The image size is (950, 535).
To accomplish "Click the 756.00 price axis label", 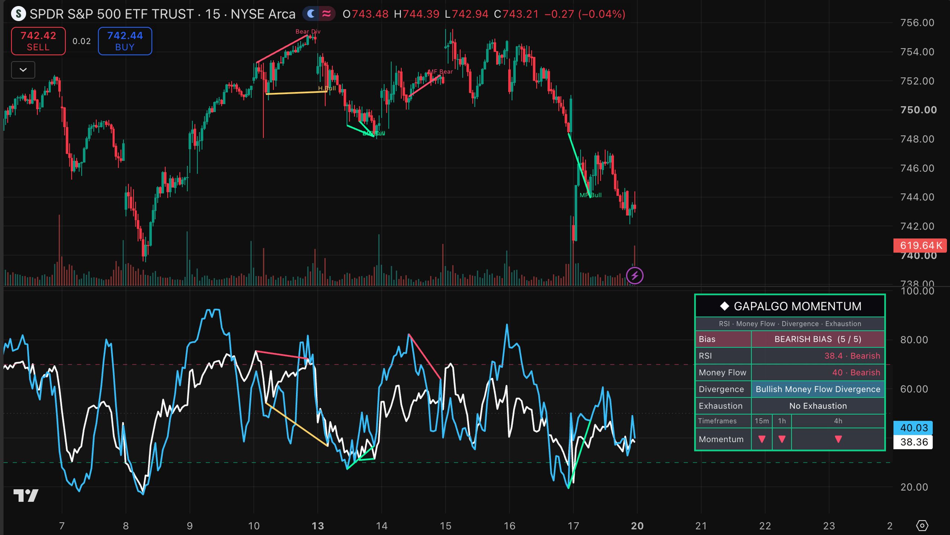I will tap(917, 23).
